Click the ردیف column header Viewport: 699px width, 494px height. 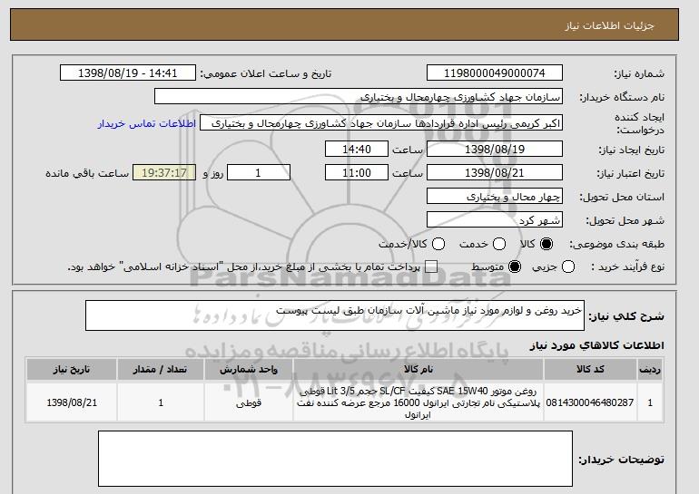coord(650,370)
